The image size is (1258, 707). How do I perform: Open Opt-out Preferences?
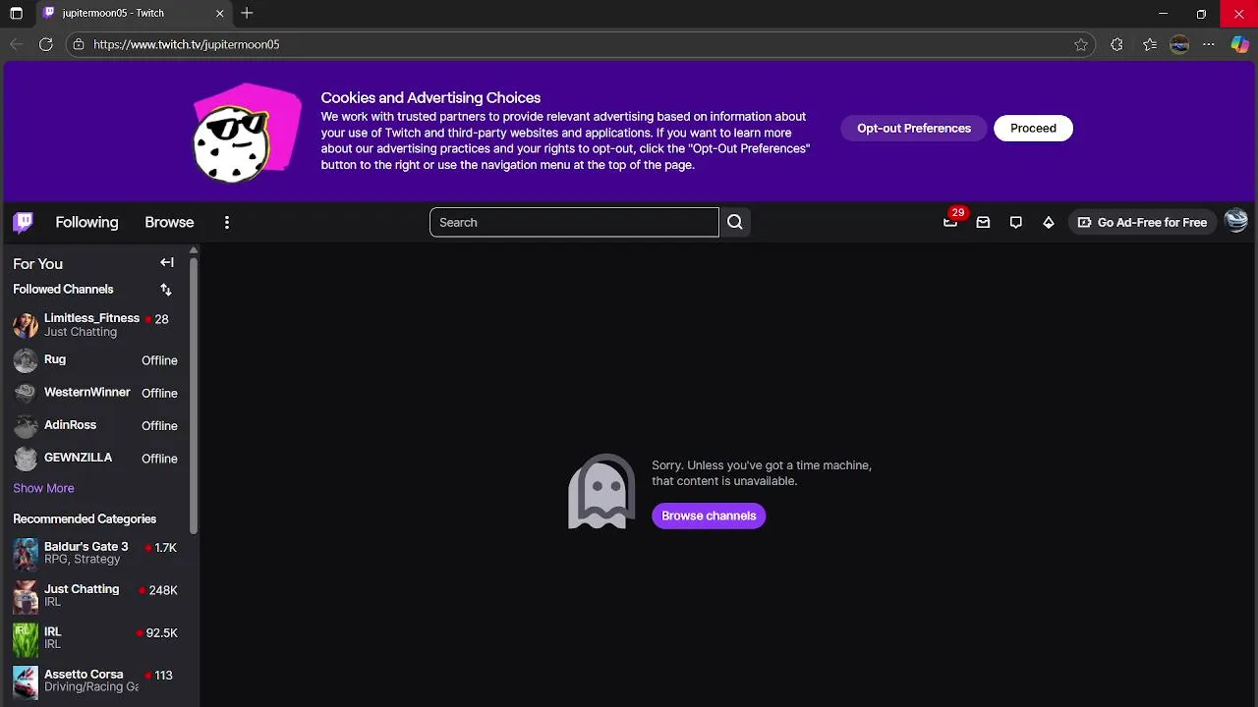tap(914, 128)
